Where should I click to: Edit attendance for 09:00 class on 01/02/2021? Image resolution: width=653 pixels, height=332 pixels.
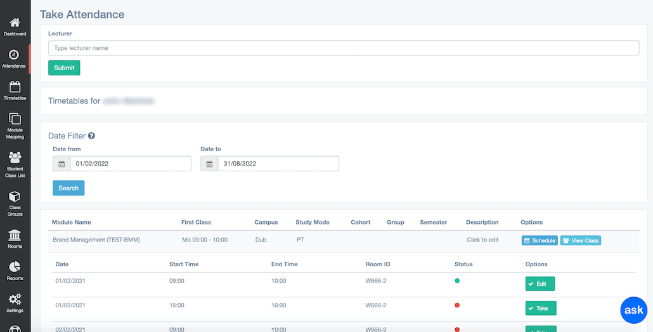point(540,284)
